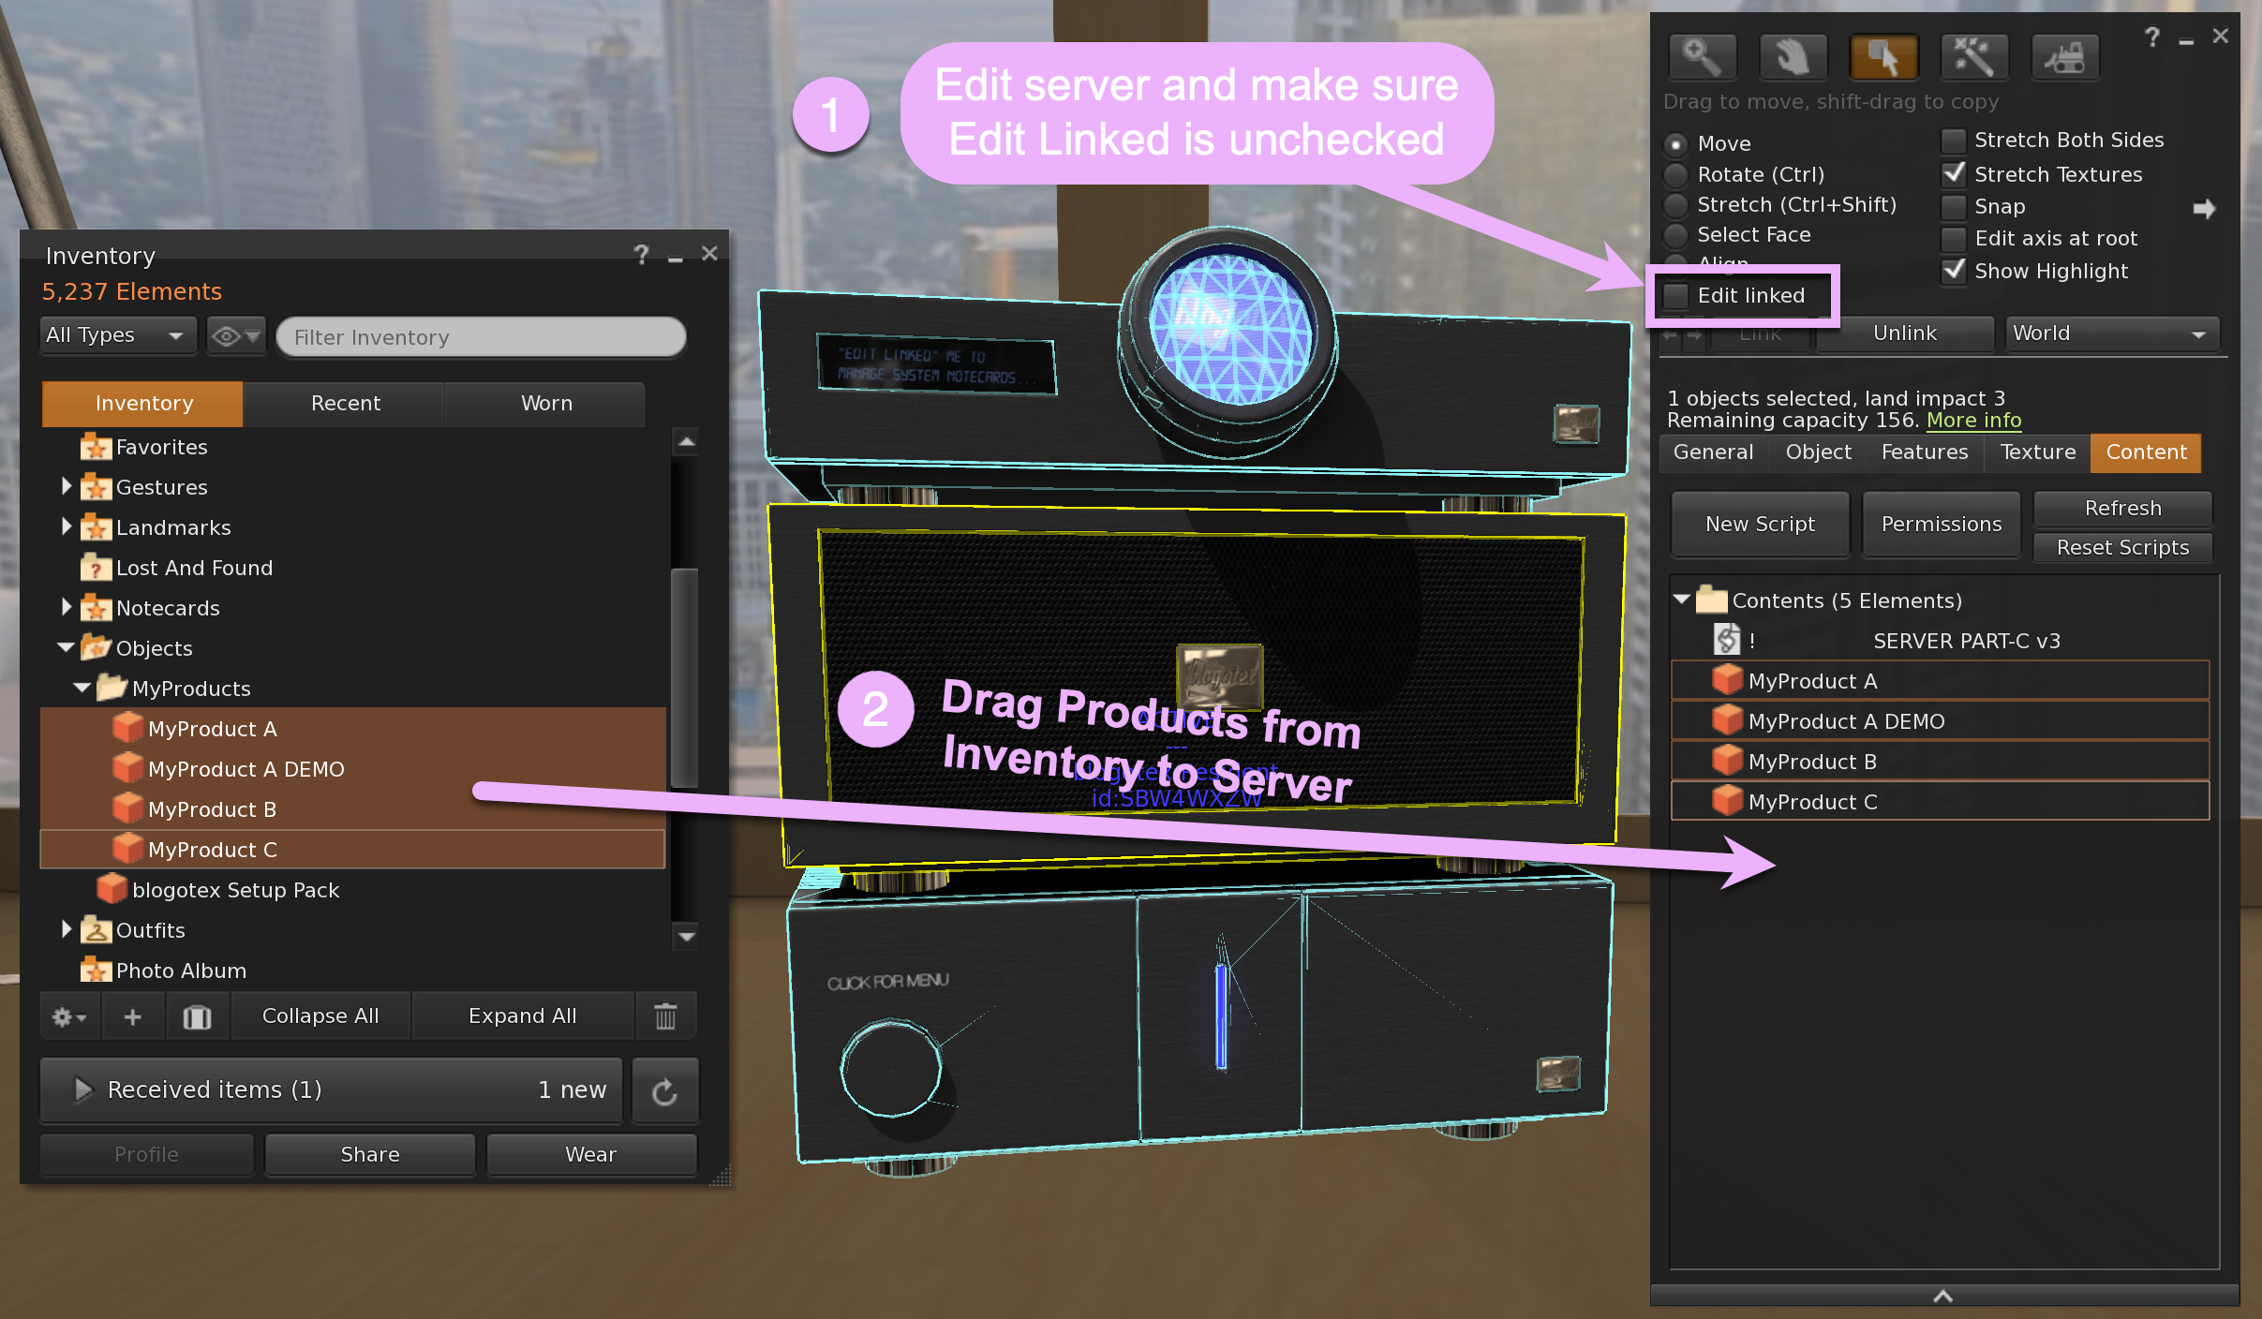The image size is (2262, 1319).
Task: Select the Move hand tool icon
Action: point(1792,58)
